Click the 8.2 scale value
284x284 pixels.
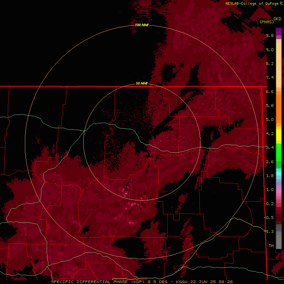tap(270, 63)
